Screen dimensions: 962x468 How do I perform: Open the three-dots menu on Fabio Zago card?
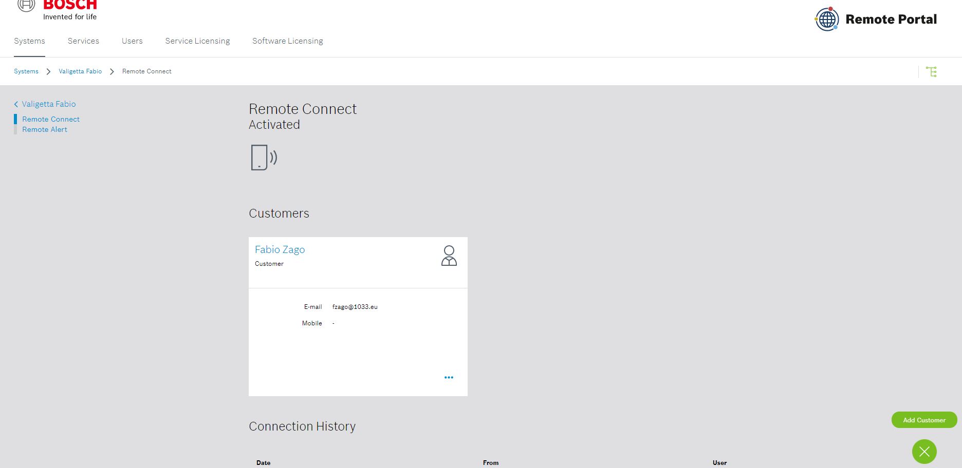pyautogui.click(x=449, y=378)
